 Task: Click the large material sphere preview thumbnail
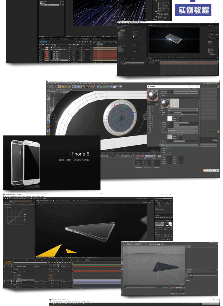point(153,96)
